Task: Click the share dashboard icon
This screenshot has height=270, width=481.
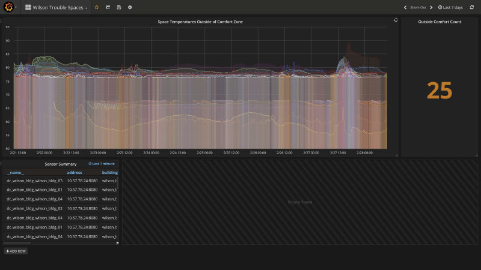Action: coord(108,7)
